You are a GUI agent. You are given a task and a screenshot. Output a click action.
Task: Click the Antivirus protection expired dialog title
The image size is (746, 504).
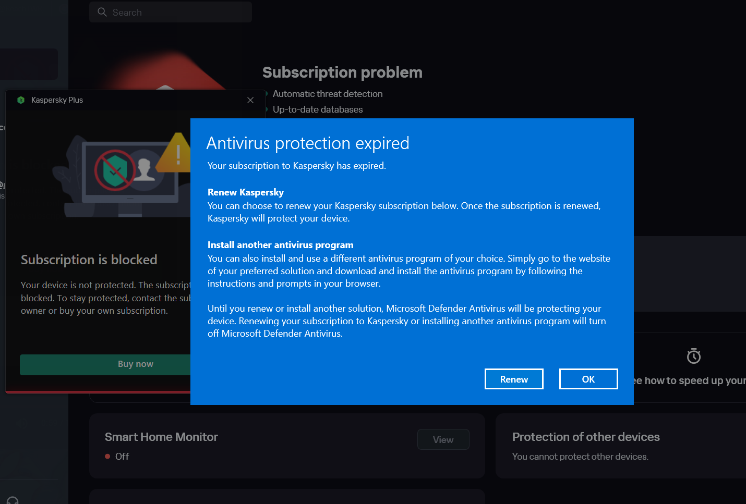(308, 143)
